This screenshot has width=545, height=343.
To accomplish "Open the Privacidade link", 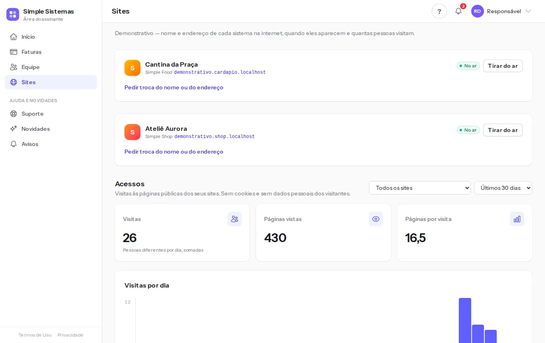I will click(70, 335).
